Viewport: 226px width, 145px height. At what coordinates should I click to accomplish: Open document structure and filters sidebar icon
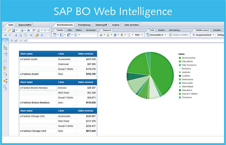pos(5,74)
